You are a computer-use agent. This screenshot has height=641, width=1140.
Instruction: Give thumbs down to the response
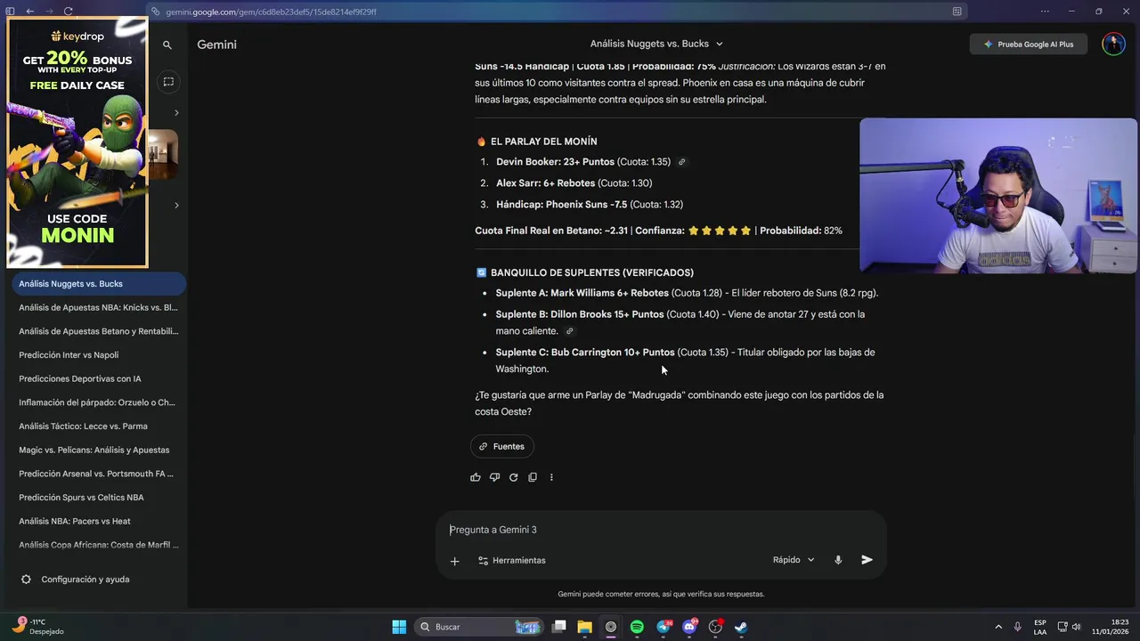(494, 477)
